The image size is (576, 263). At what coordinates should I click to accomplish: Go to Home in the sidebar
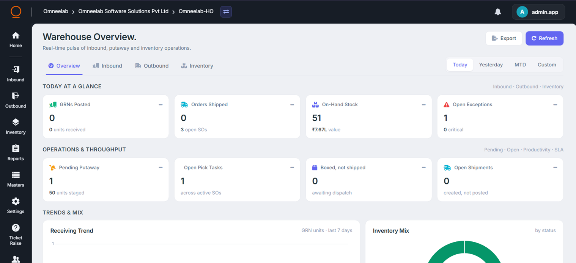point(16,40)
